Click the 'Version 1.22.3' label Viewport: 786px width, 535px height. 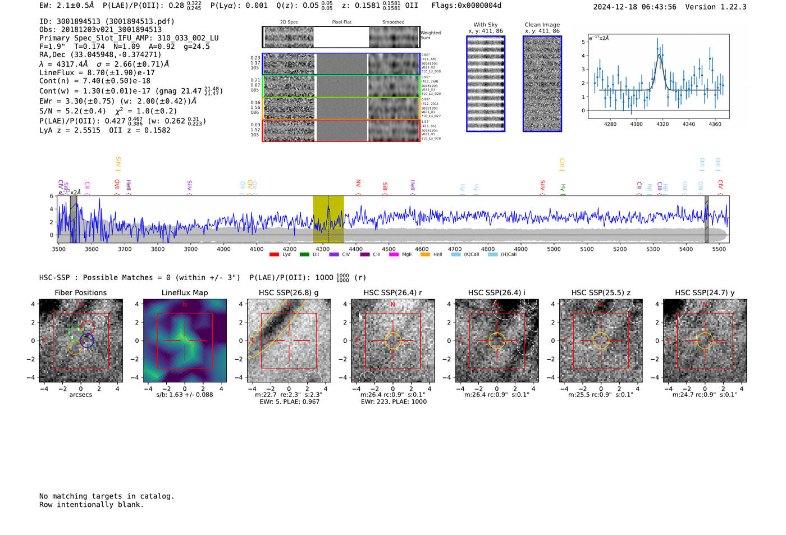pos(716,7)
